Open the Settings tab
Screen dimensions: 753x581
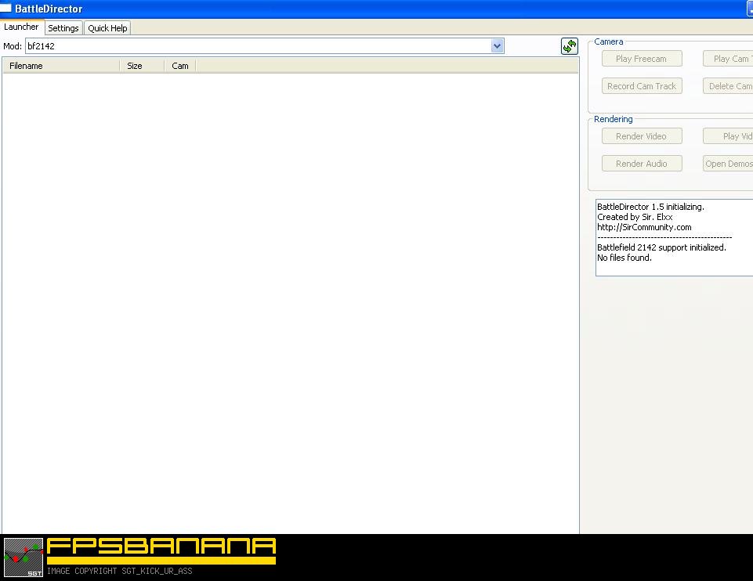[63, 28]
